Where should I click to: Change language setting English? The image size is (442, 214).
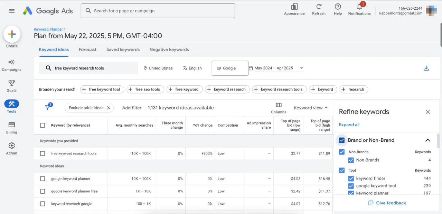click(x=192, y=68)
